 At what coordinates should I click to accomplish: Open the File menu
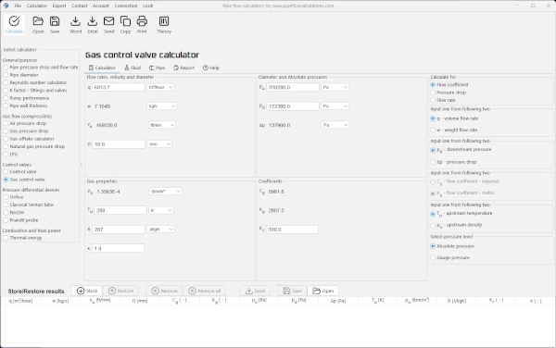click(x=18, y=6)
